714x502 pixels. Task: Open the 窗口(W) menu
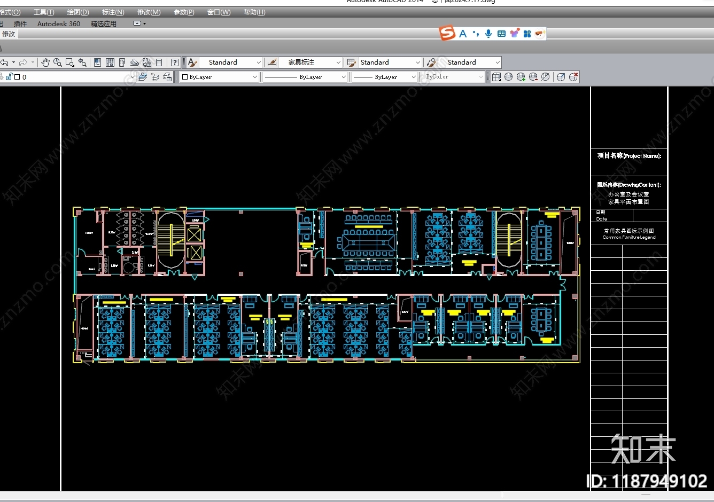(219, 12)
